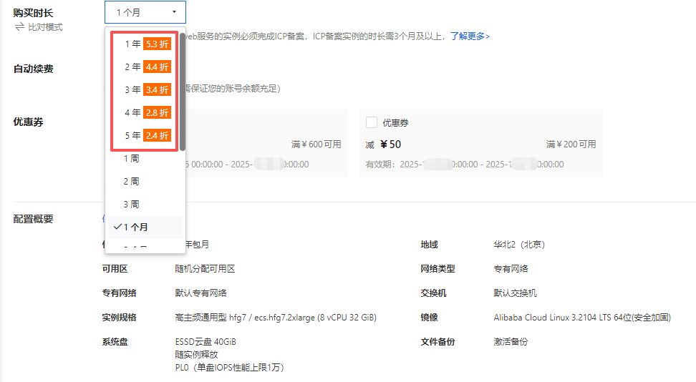696x382 pixels.
Task: Click the 4.4 折 discount badge
Action: (x=157, y=67)
